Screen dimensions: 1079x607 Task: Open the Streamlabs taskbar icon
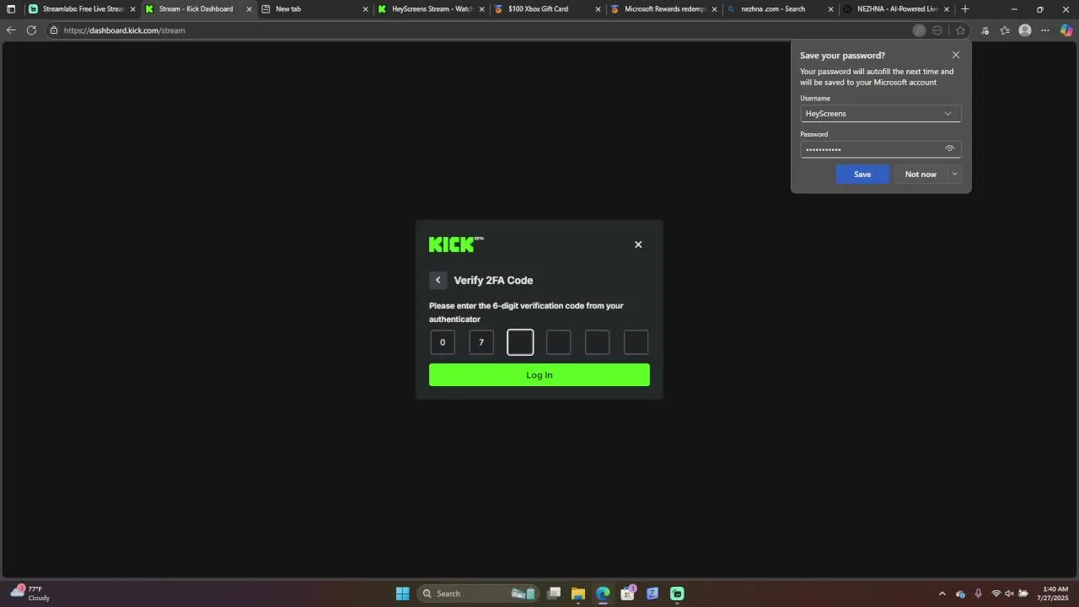tap(677, 594)
